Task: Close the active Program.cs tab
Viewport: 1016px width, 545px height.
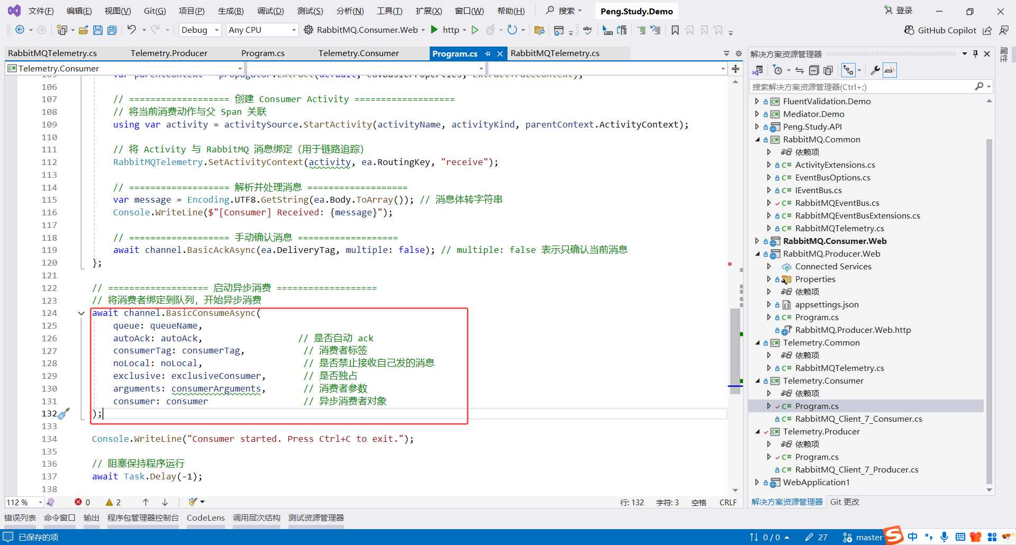Action: pos(500,53)
